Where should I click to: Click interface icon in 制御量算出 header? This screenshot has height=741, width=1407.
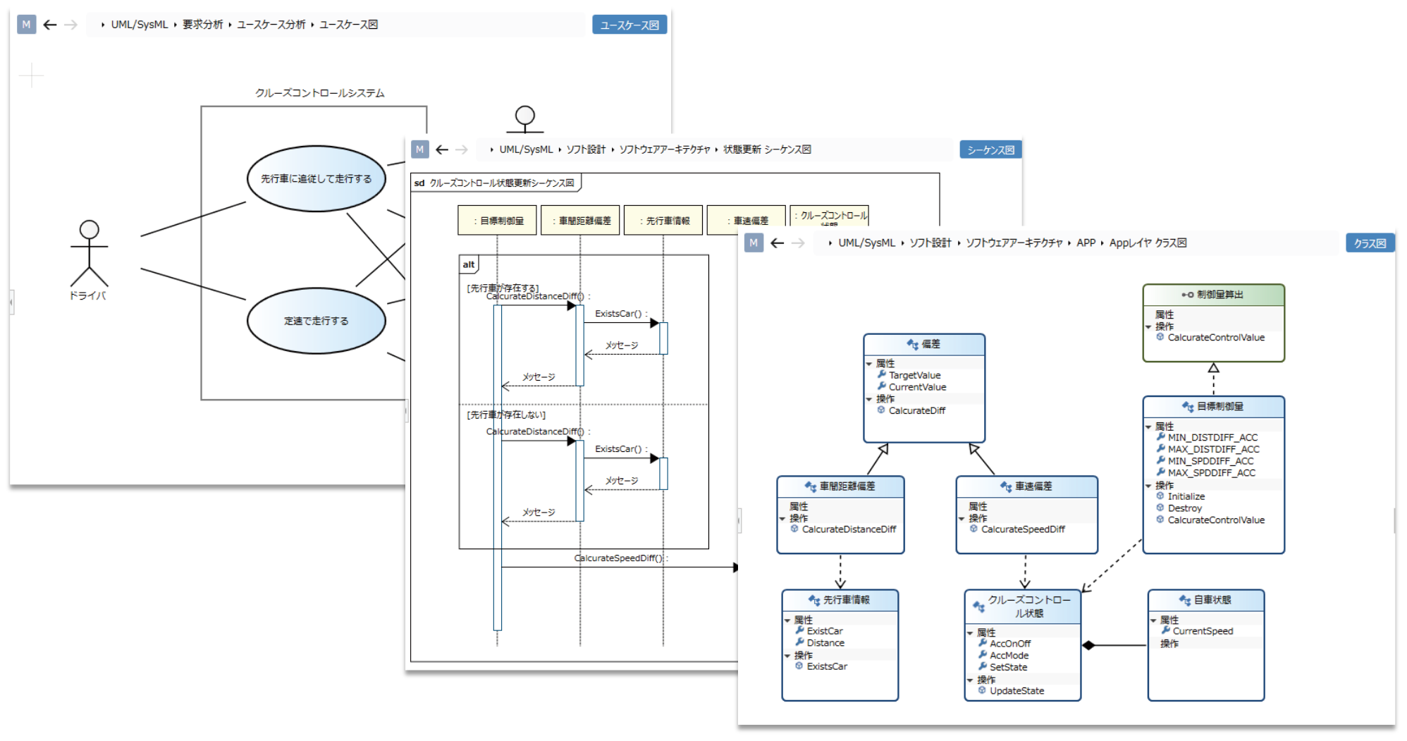tap(1188, 295)
